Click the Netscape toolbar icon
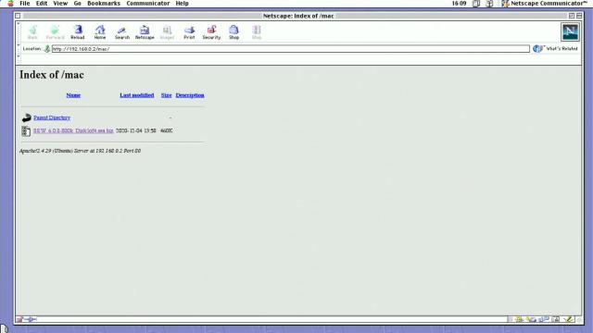593x333 pixels. click(145, 32)
